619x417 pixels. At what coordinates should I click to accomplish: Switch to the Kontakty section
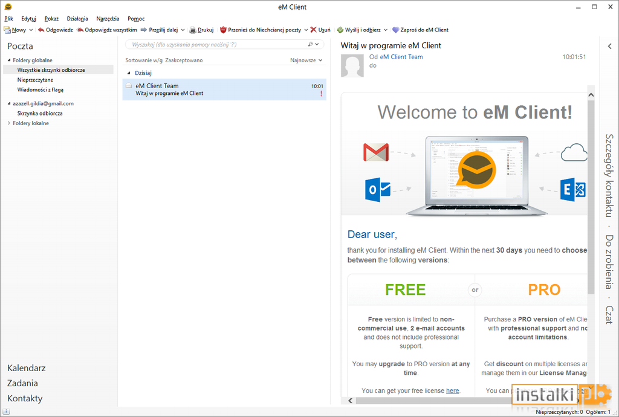click(x=25, y=398)
